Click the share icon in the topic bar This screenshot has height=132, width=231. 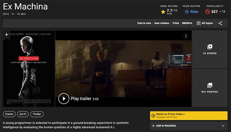pyautogui.click(x=220, y=23)
